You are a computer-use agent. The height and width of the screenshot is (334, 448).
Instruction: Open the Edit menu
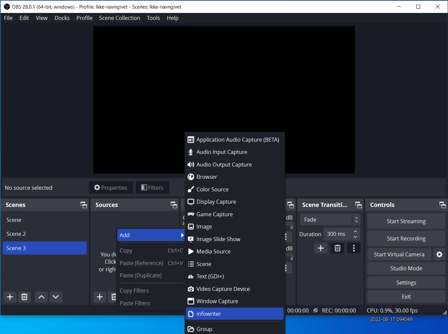click(x=24, y=18)
